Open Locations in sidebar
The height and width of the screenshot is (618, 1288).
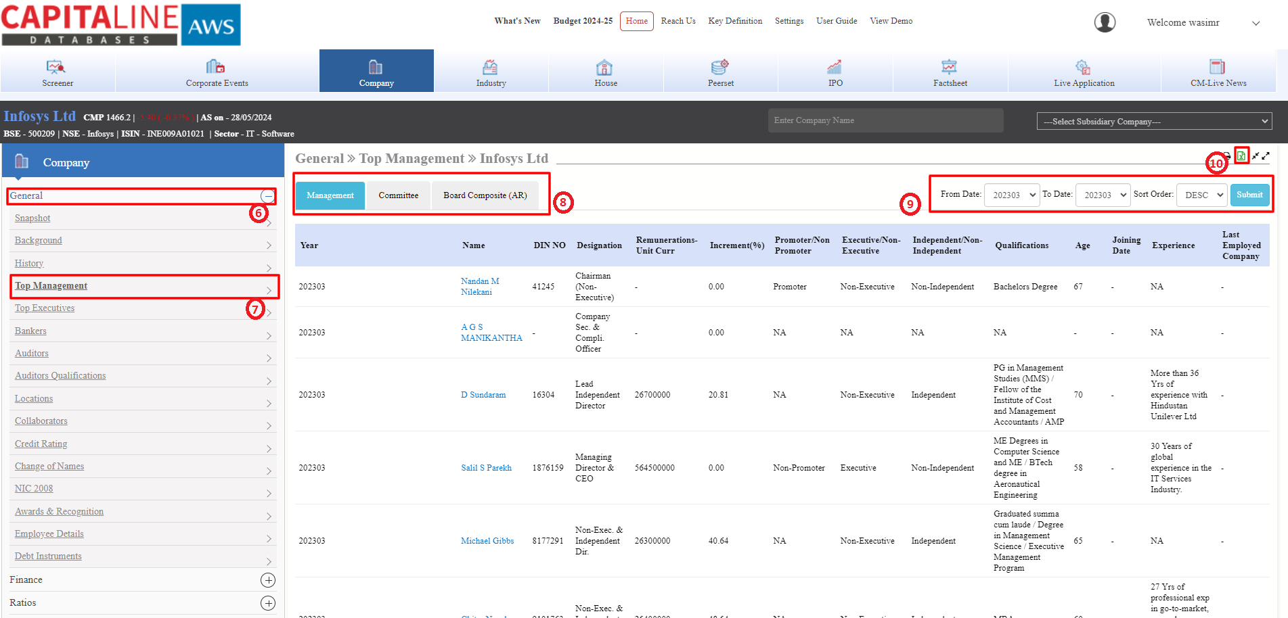click(x=34, y=399)
